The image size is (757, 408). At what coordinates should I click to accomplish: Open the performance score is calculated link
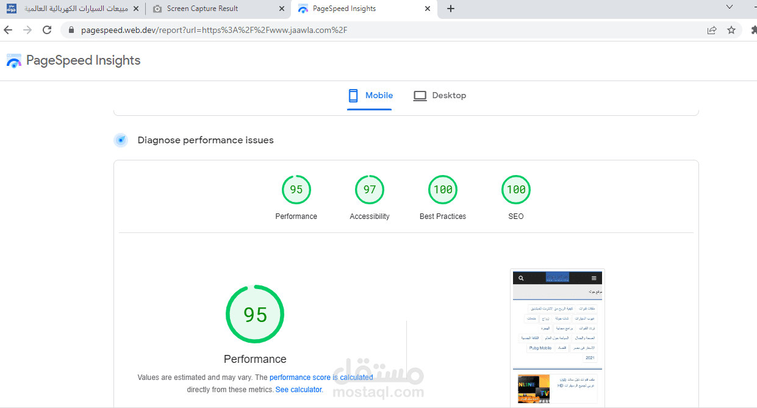pyautogui.click(x=321, y=378)
